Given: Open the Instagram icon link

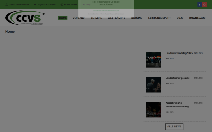Looking at the screenshot, I should [x=204, y=5].
